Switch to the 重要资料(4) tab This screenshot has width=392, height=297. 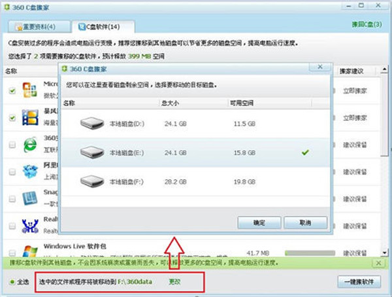tap(37, 27)
